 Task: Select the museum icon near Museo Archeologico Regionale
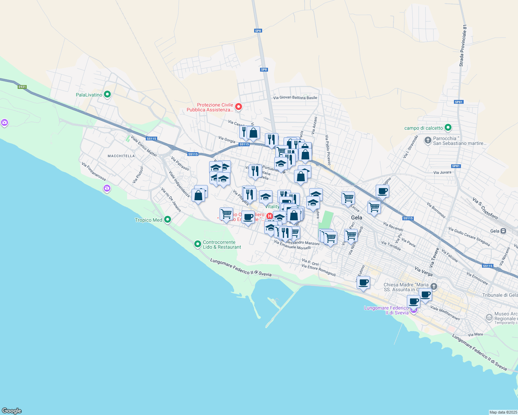pos(490,317)
